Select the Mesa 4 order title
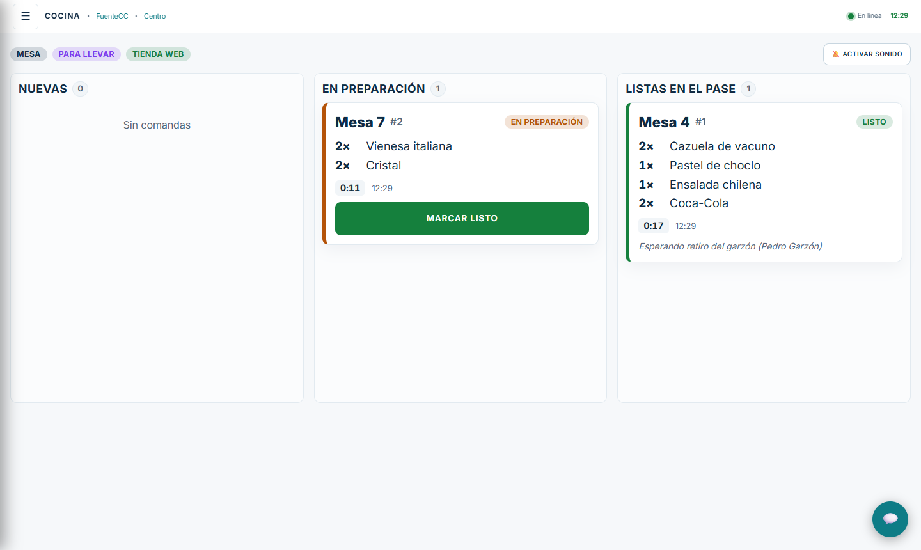Screen dimensions: 921x550 664,122
